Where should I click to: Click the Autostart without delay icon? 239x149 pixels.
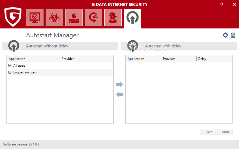coord(14,46)
